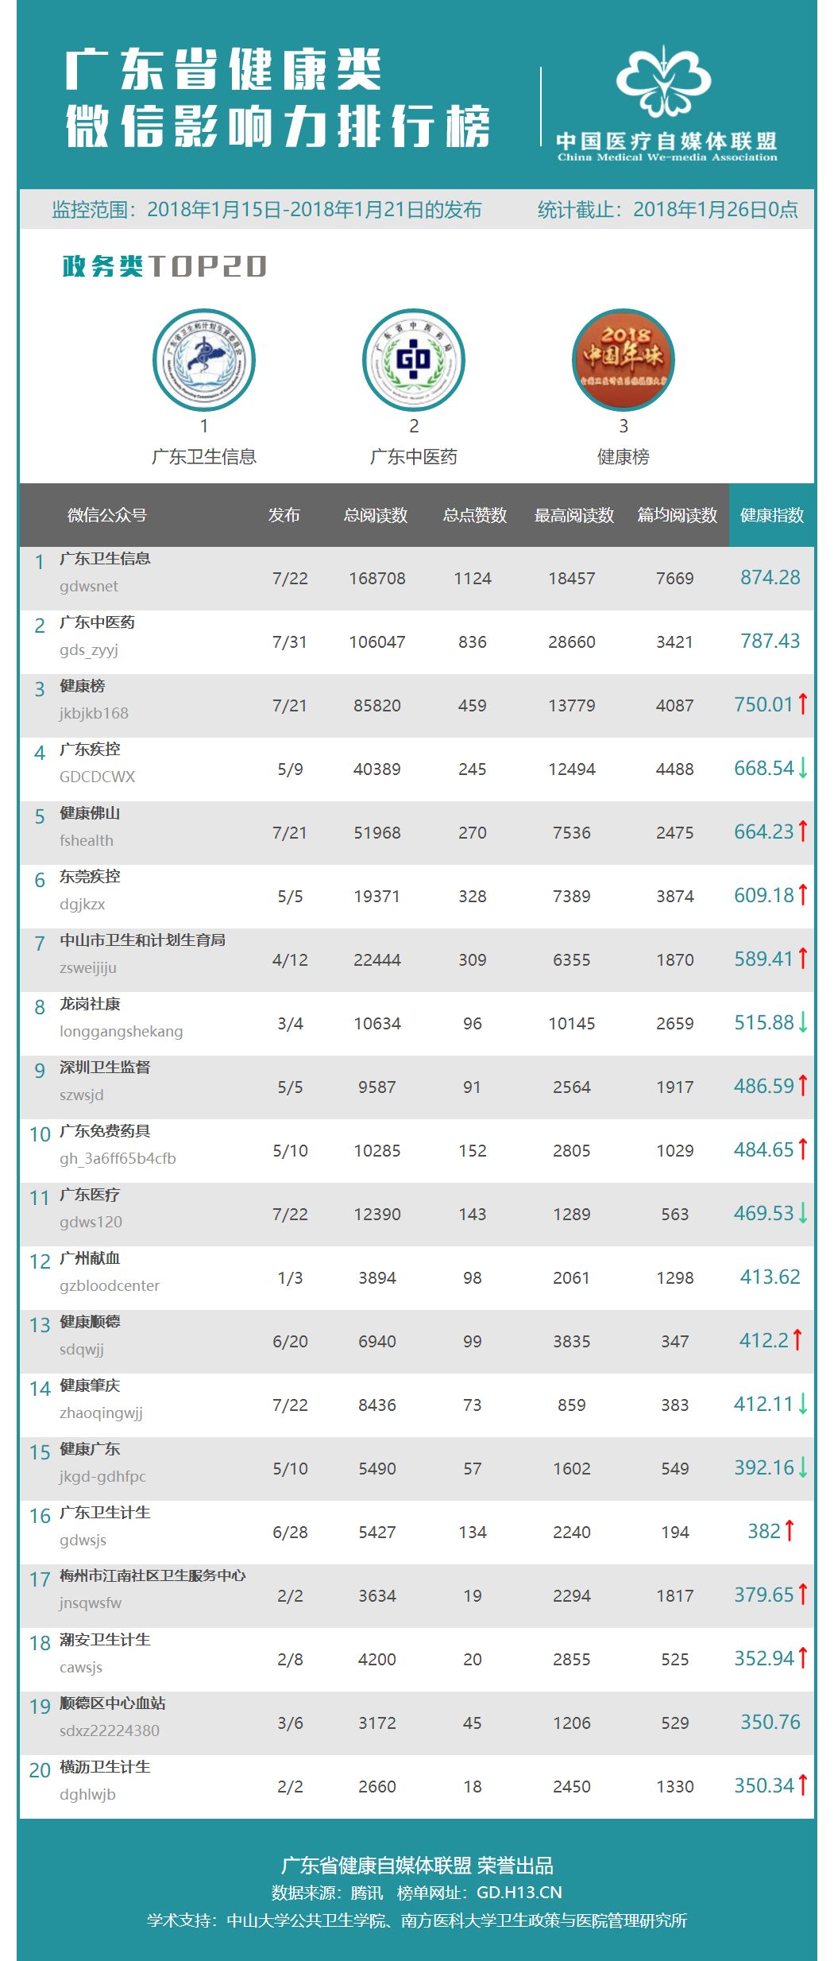Click the 健康榜 red round avatar
The image size is (834, 1961).
coord(624,360)
